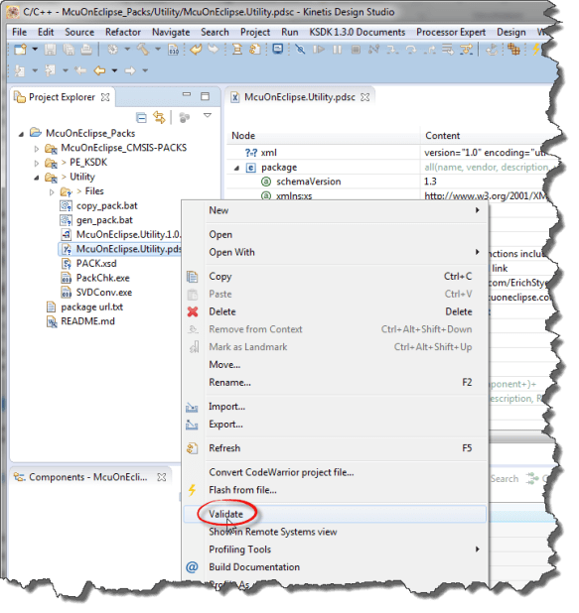This screenshot has height=613, width=579.
Task: Click the Save All toolbar icon
Action: 69,50
